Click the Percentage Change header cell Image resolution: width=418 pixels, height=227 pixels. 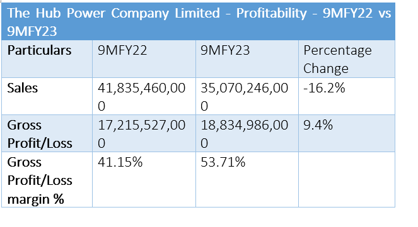347,59
